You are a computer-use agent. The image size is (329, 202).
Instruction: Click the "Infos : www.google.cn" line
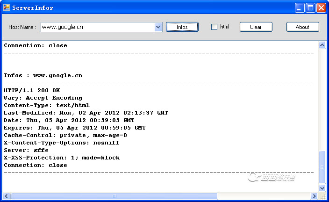pos(43,75)
